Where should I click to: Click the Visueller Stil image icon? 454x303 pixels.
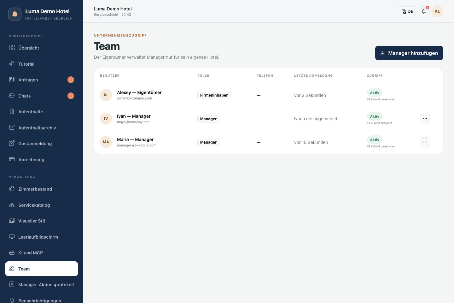tap(12, 221)
